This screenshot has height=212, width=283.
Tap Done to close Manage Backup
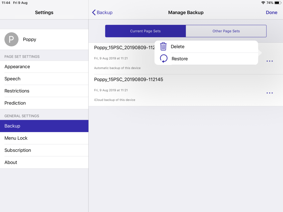(271, 12)
